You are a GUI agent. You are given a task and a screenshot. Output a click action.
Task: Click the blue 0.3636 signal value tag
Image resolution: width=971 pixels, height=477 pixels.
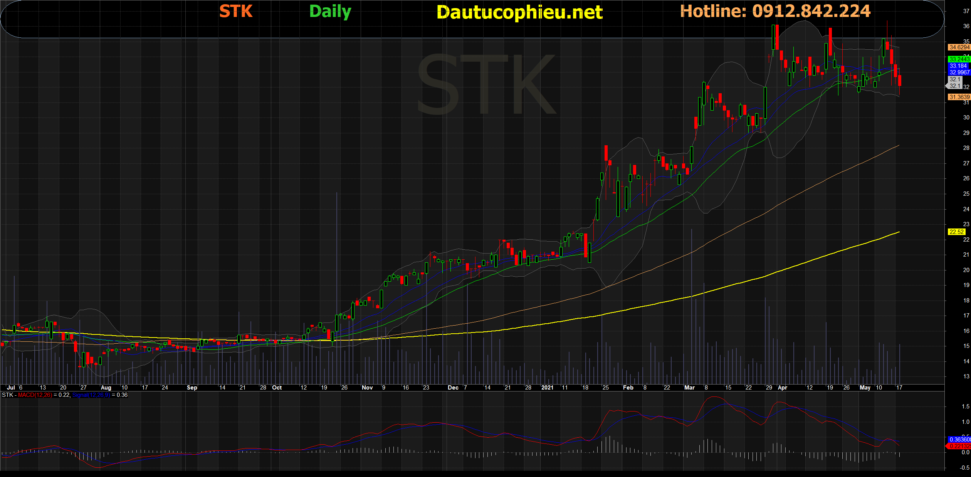click(x=959, y=439)
